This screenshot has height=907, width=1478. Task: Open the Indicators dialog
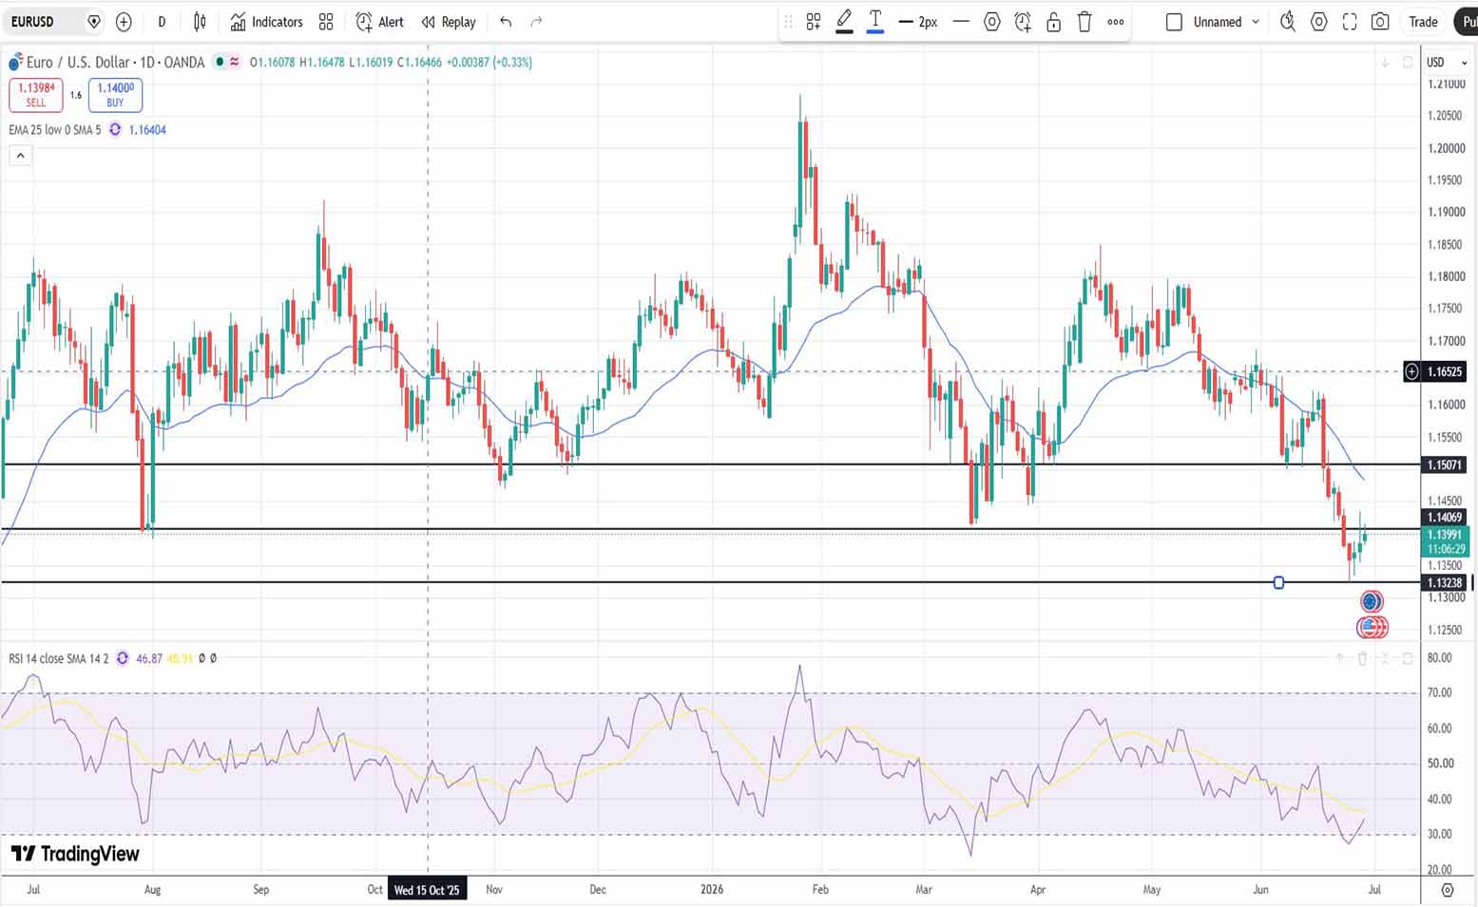coord(266,21)
